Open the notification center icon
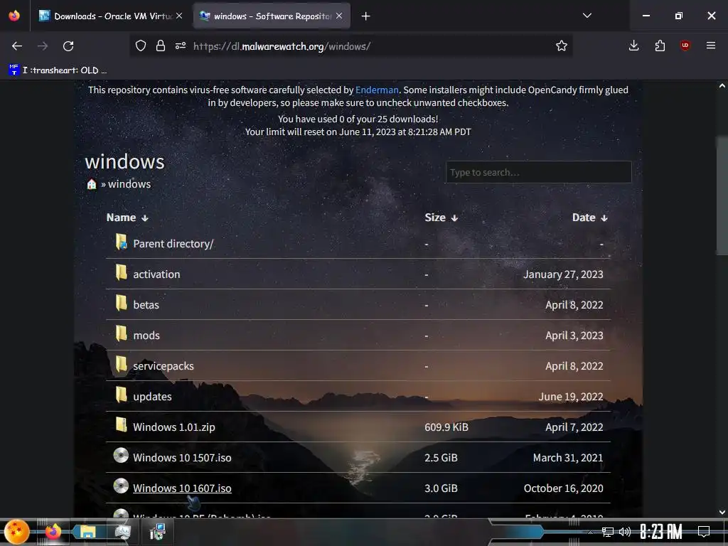The image size is (728, 546). click(x=704, y=532)
